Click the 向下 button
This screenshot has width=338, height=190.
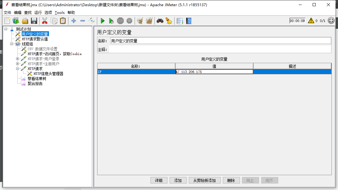(270, 180)
